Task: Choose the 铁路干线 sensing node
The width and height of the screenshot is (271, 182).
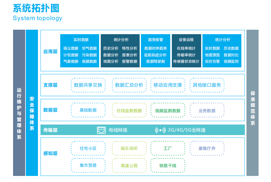Action: tap(168, 166)
